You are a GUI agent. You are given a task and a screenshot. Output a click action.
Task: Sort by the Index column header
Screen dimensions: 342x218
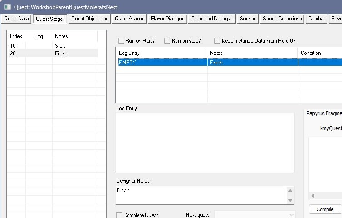(x=16, y=36)
